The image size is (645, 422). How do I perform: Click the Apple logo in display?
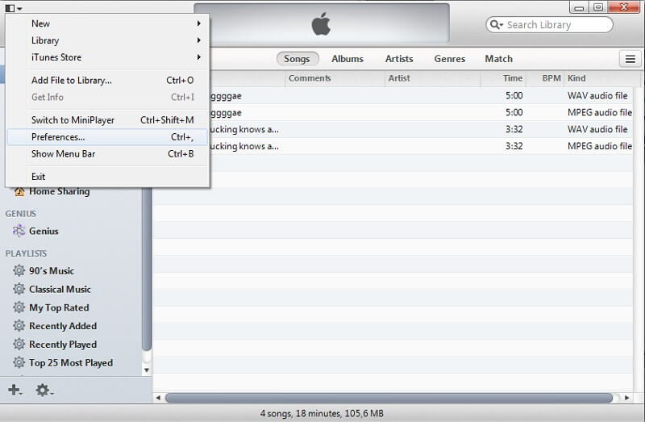[x=321, y=24]
